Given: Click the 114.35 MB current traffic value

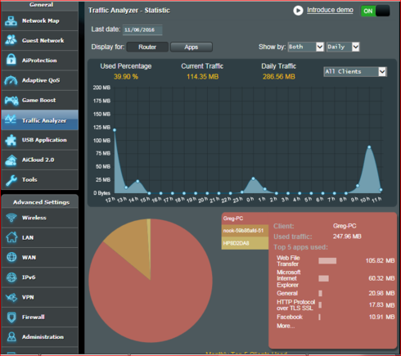Looking at the screenshot, I should [202, 77].
